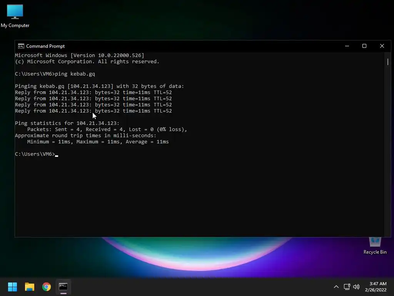Show hidden icons in system tray

point(336,287)
